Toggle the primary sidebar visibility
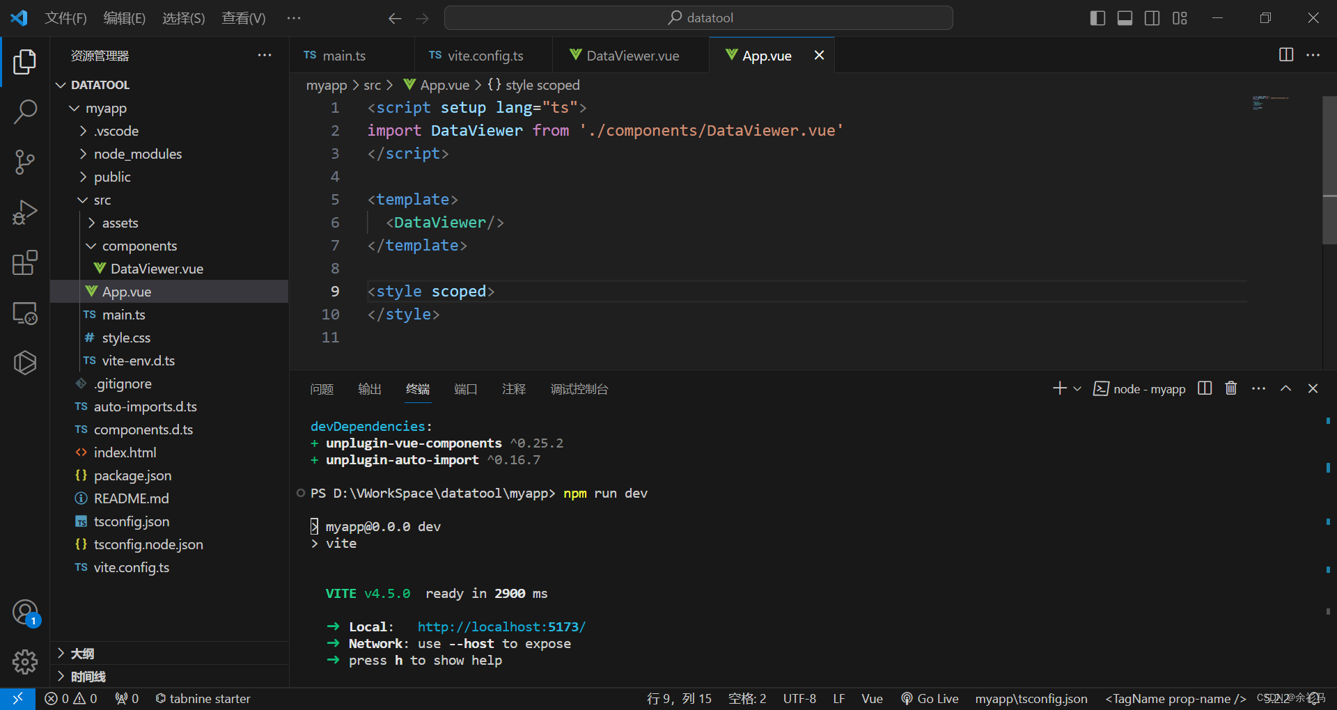 click(1097, 17)
